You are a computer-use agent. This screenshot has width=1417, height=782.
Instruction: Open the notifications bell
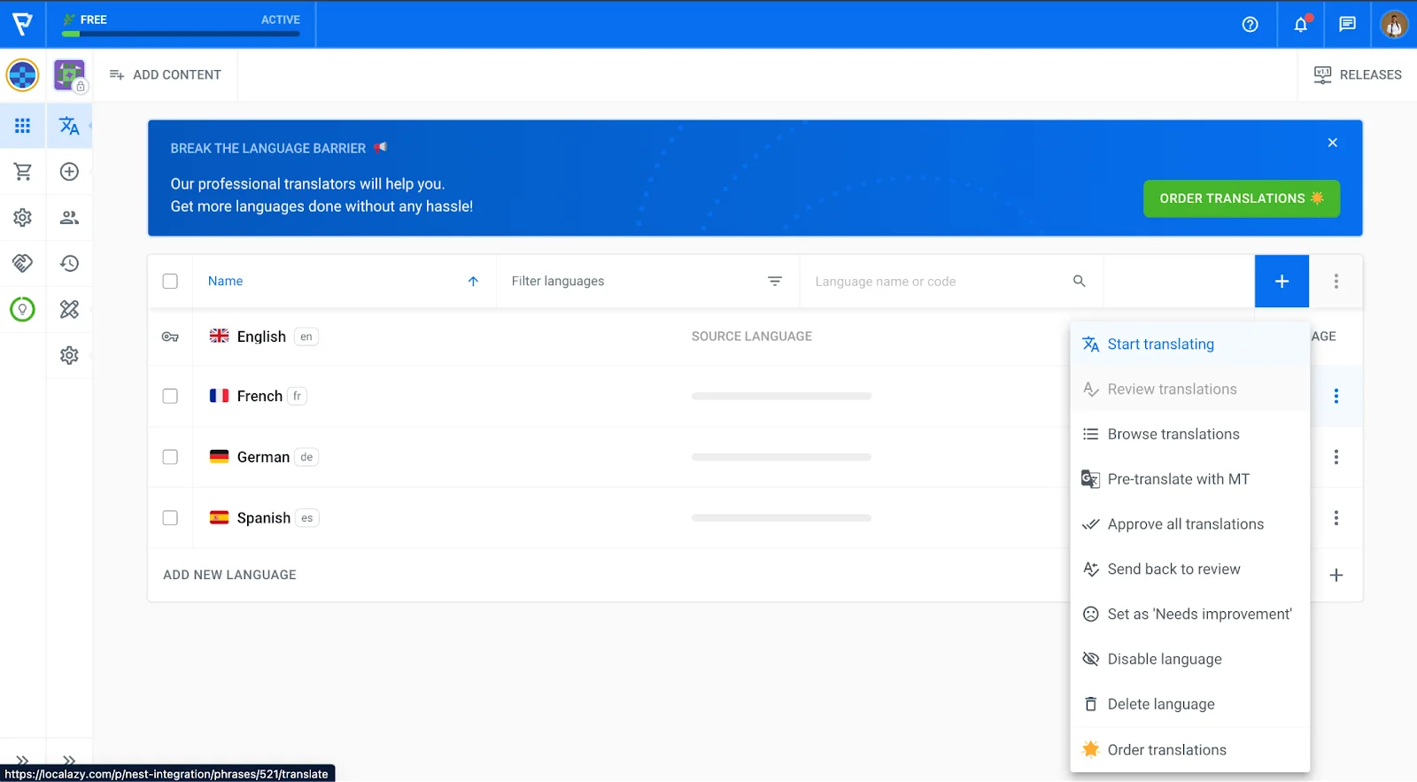(x=1300, y=25)
